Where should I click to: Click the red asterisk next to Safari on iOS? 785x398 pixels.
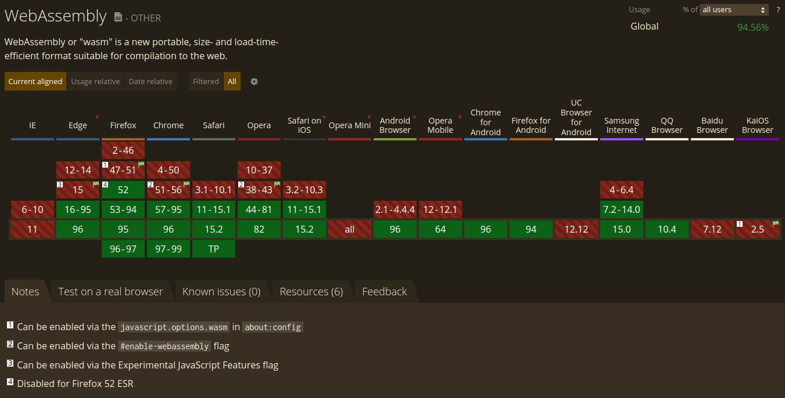coord(324,118)
